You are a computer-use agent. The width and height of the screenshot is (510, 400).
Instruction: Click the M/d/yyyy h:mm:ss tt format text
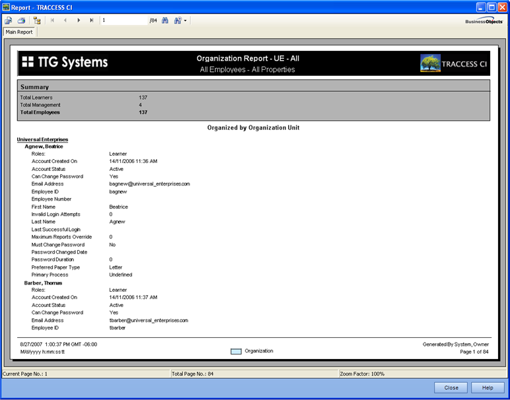42,352
